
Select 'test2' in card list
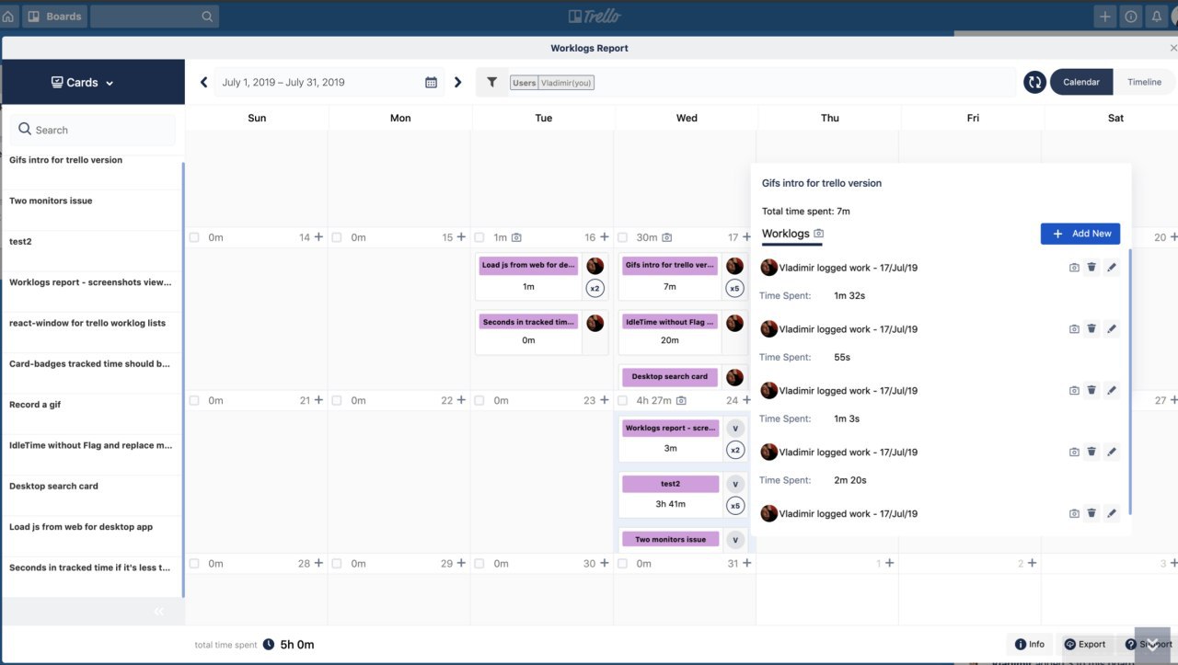coord(21,241)
